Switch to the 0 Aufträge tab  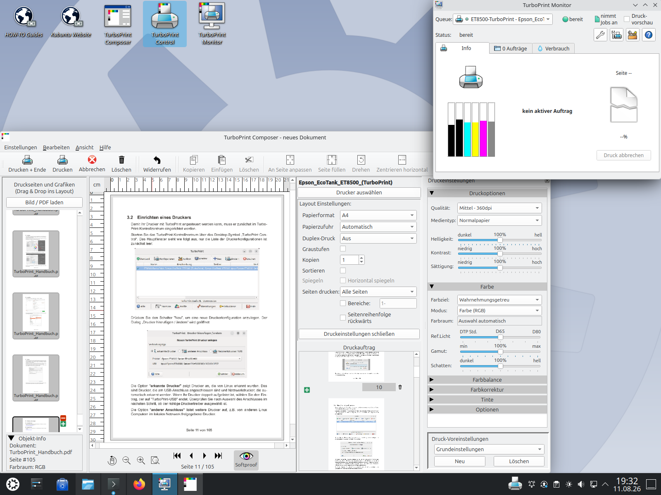tap(511, 48)
